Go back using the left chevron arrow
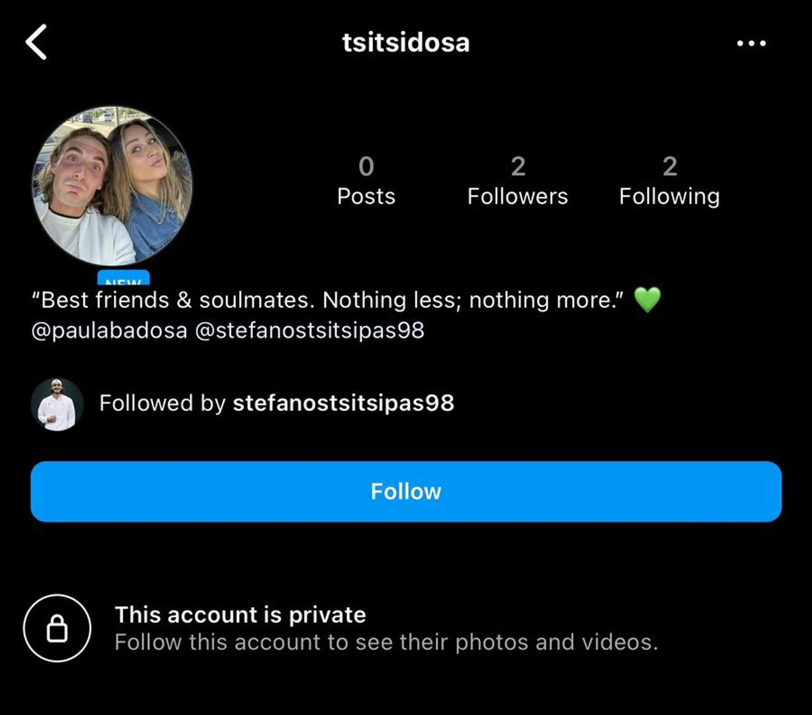This screenshot has height=715, width=812. click(36, 42)
